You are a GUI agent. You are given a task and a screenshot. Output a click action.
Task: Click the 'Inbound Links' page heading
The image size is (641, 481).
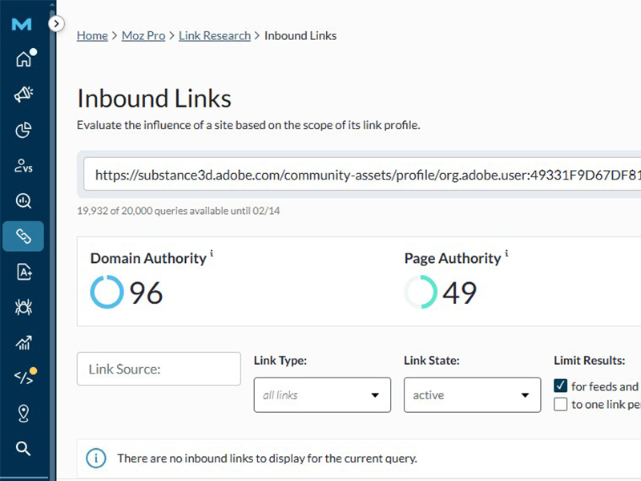point(154,99)
